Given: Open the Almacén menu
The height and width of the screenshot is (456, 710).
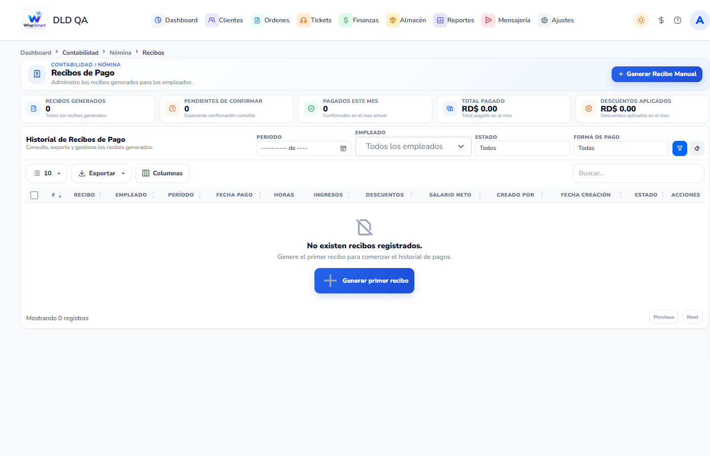Looking at the screenshot, I should click(406, 20).
